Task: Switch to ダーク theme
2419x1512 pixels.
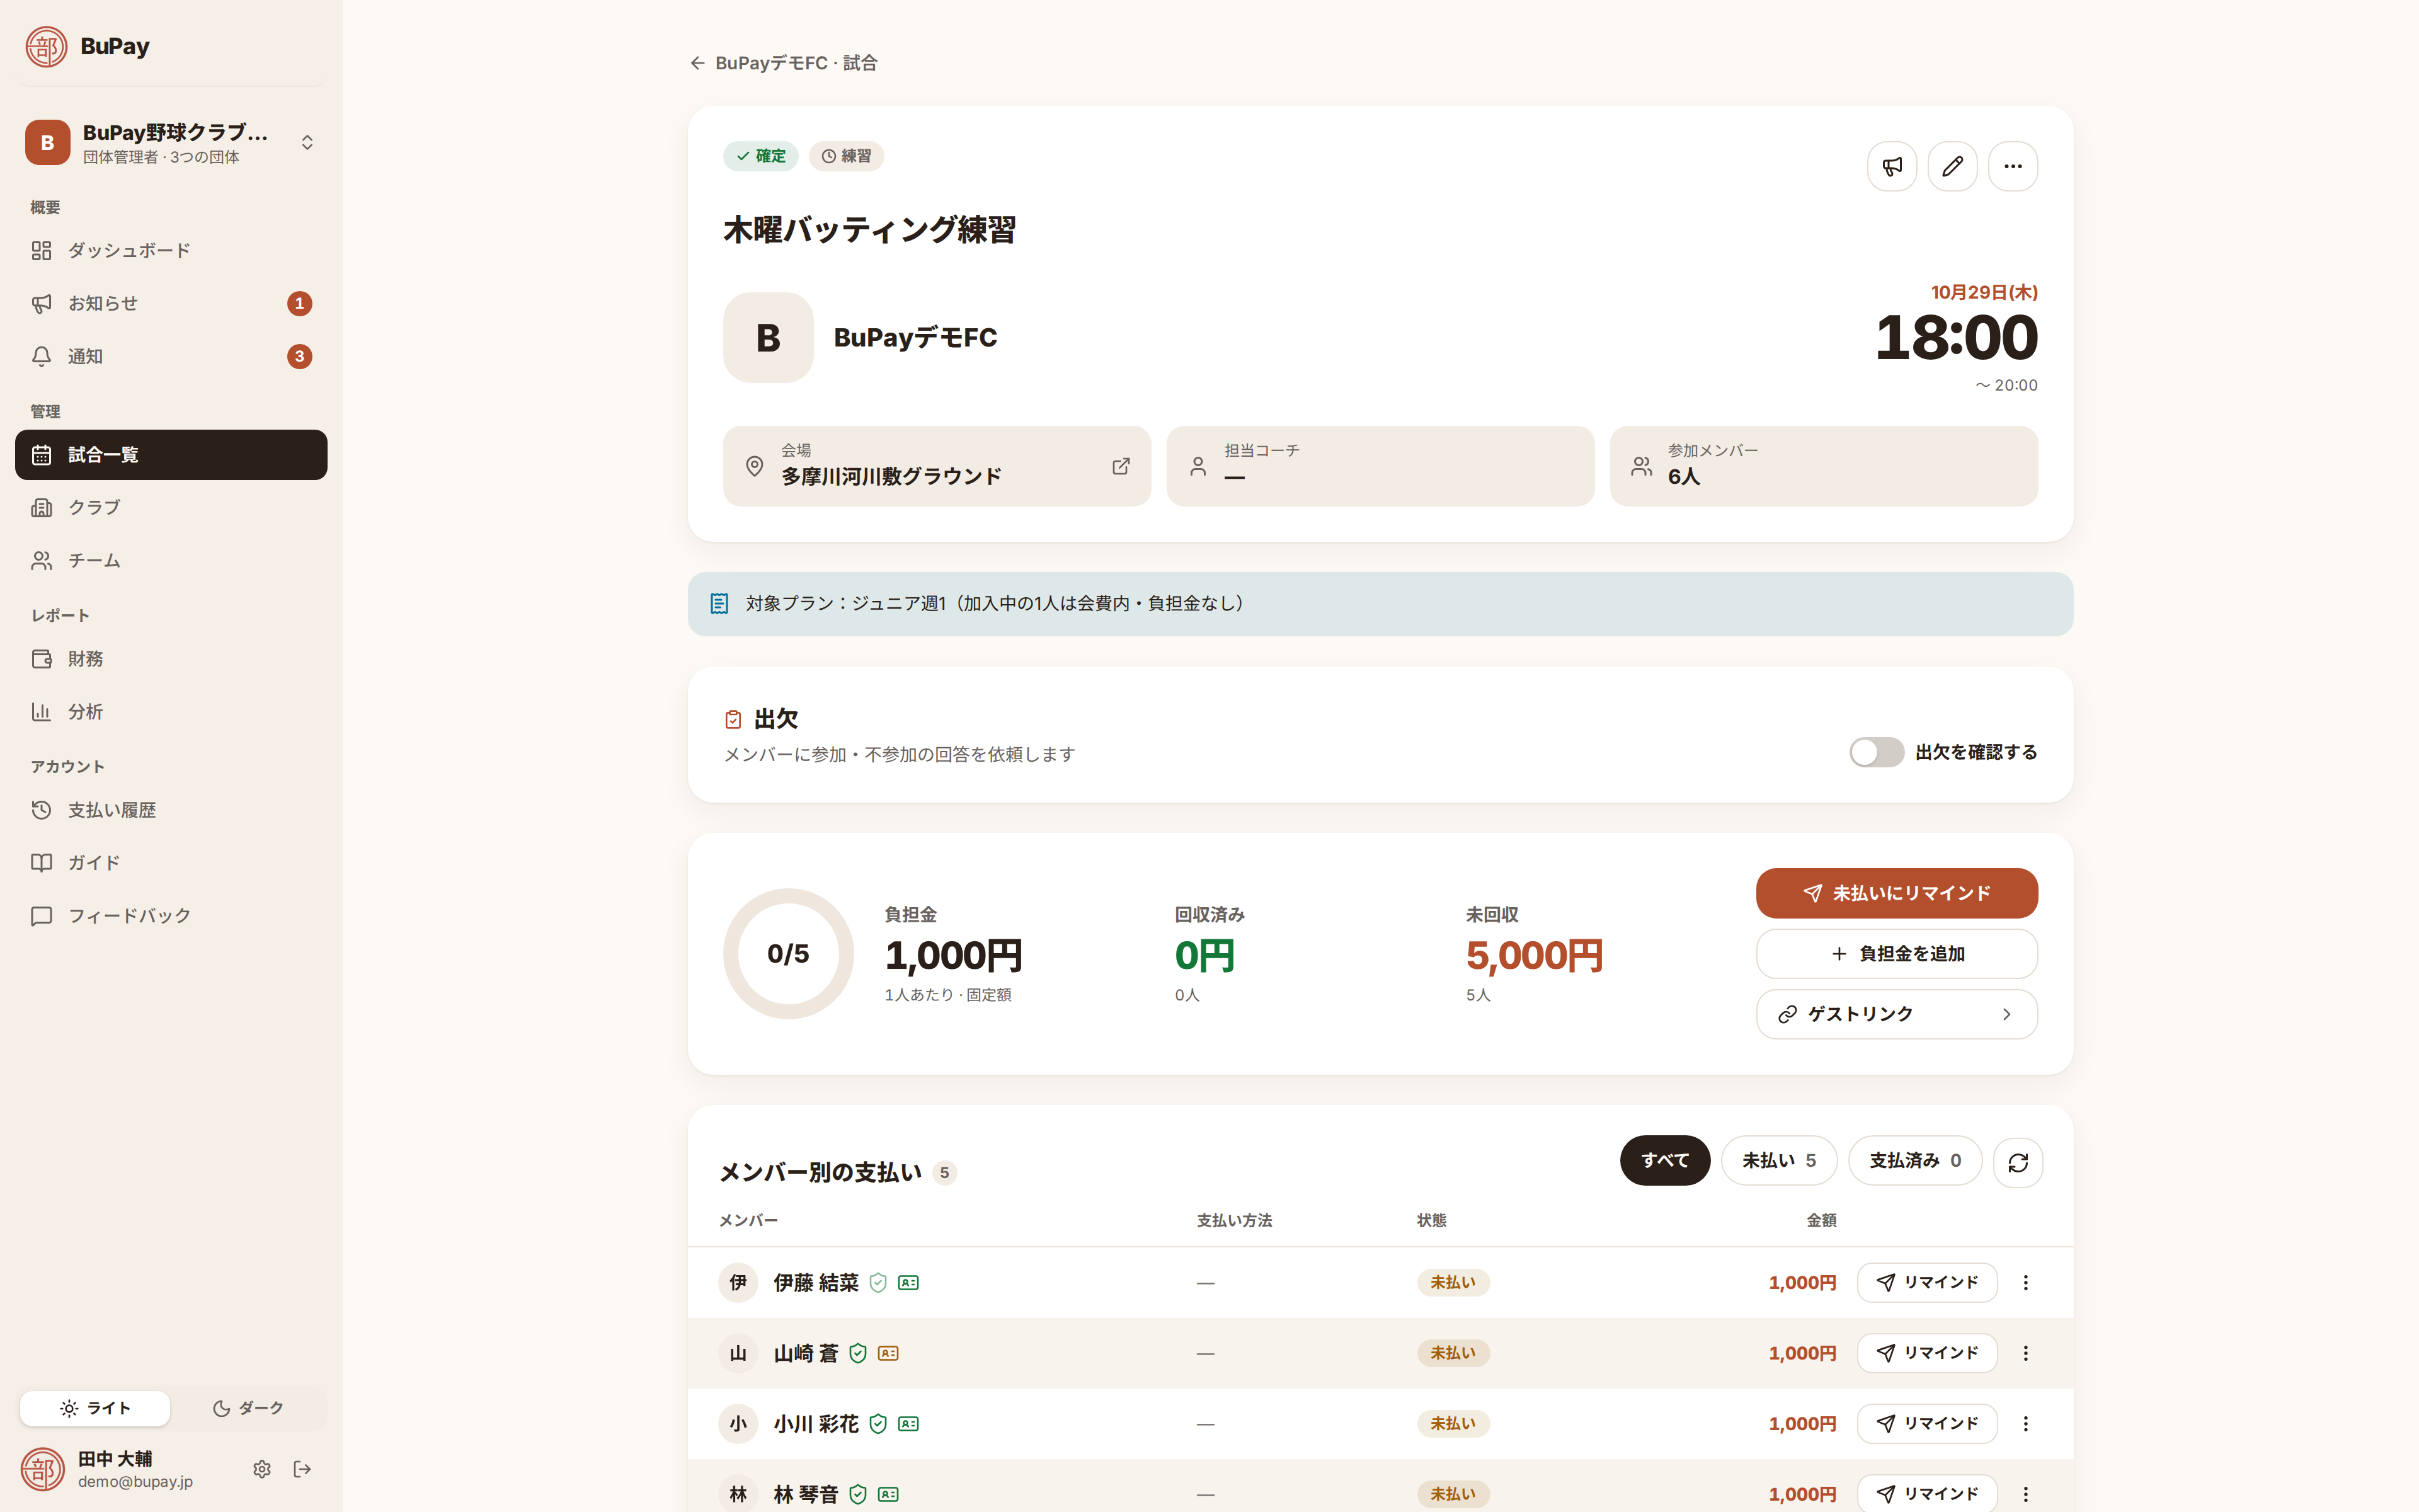Action: coord(248,1408)
